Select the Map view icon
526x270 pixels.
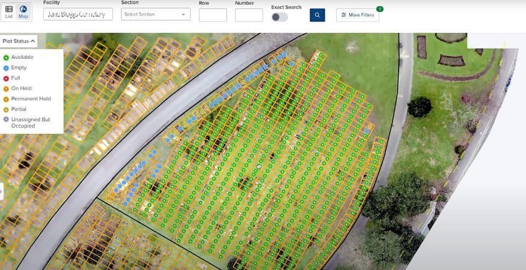pos(23,12)
